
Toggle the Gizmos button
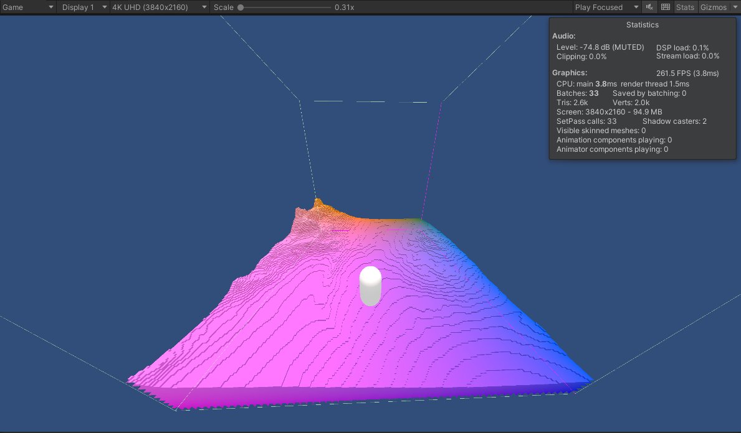click(x=713, y=7)
